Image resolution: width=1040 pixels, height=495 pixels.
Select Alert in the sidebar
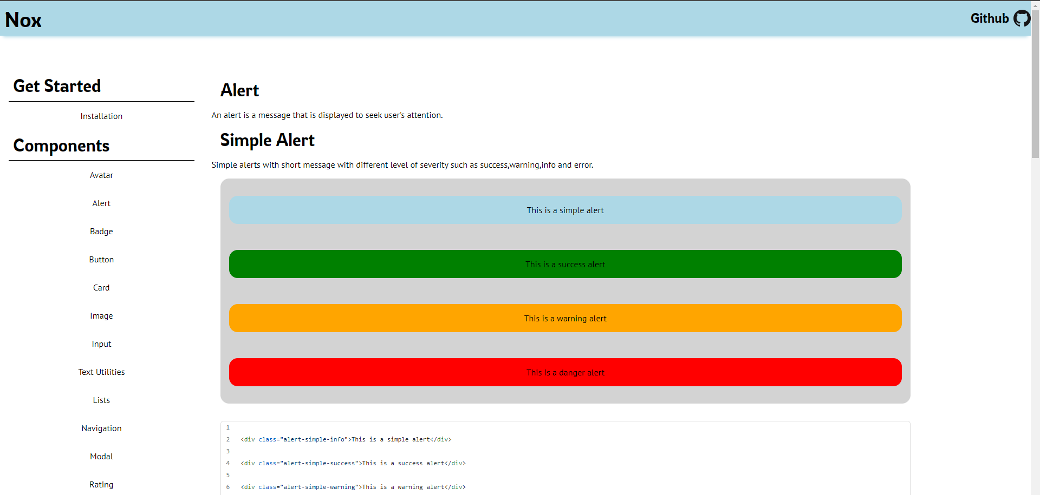click(101, 203)
